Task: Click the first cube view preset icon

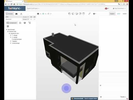Action: pyautogui.click(x=70, y=14)
